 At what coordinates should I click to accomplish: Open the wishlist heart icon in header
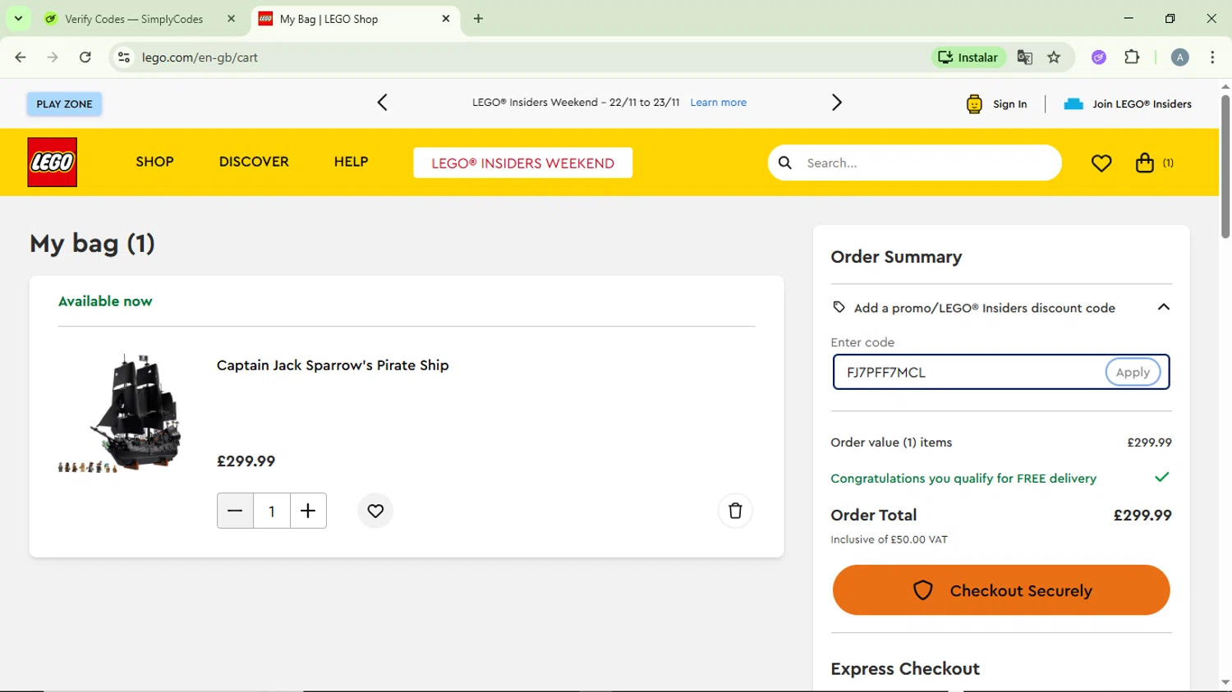tap(1101, 163)
